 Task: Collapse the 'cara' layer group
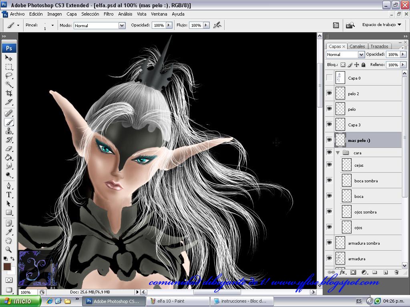(338, 153)
